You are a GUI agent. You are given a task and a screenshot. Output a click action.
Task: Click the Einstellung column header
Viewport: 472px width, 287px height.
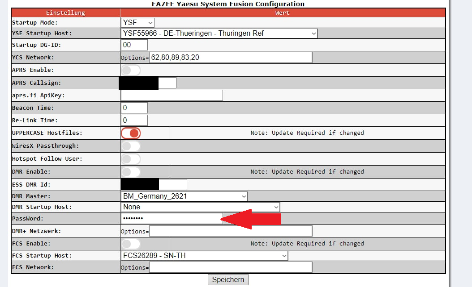[x=66, y=13]
